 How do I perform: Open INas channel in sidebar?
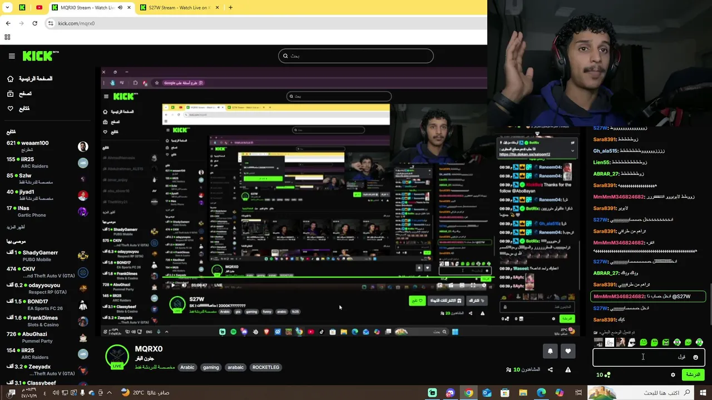[47, 212]
